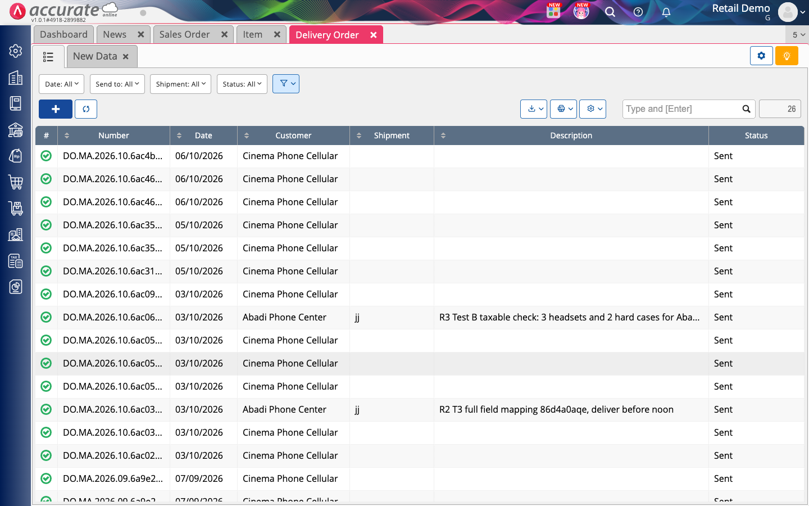Click Status header of the table

756,135
